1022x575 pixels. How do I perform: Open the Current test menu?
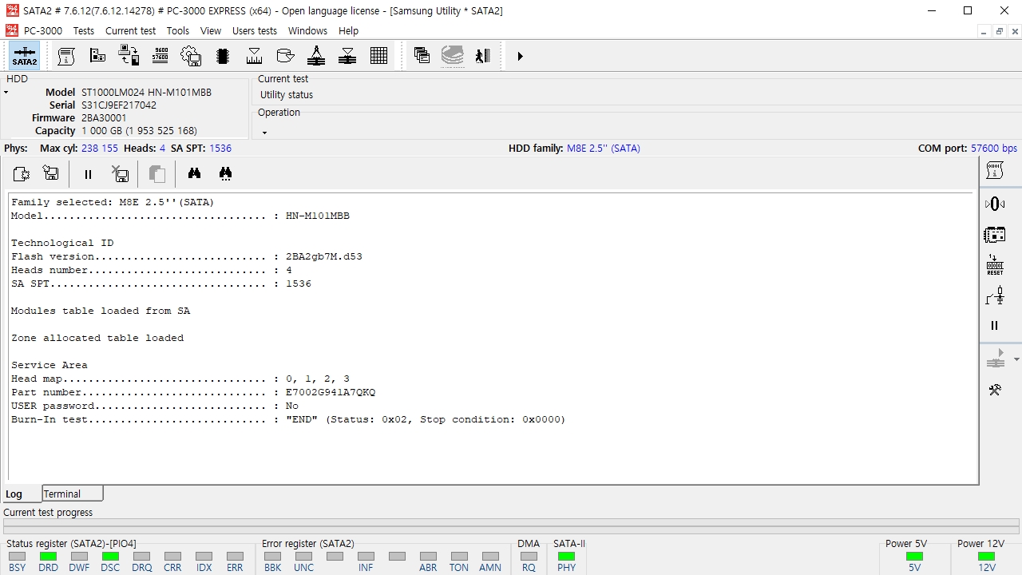131,30
